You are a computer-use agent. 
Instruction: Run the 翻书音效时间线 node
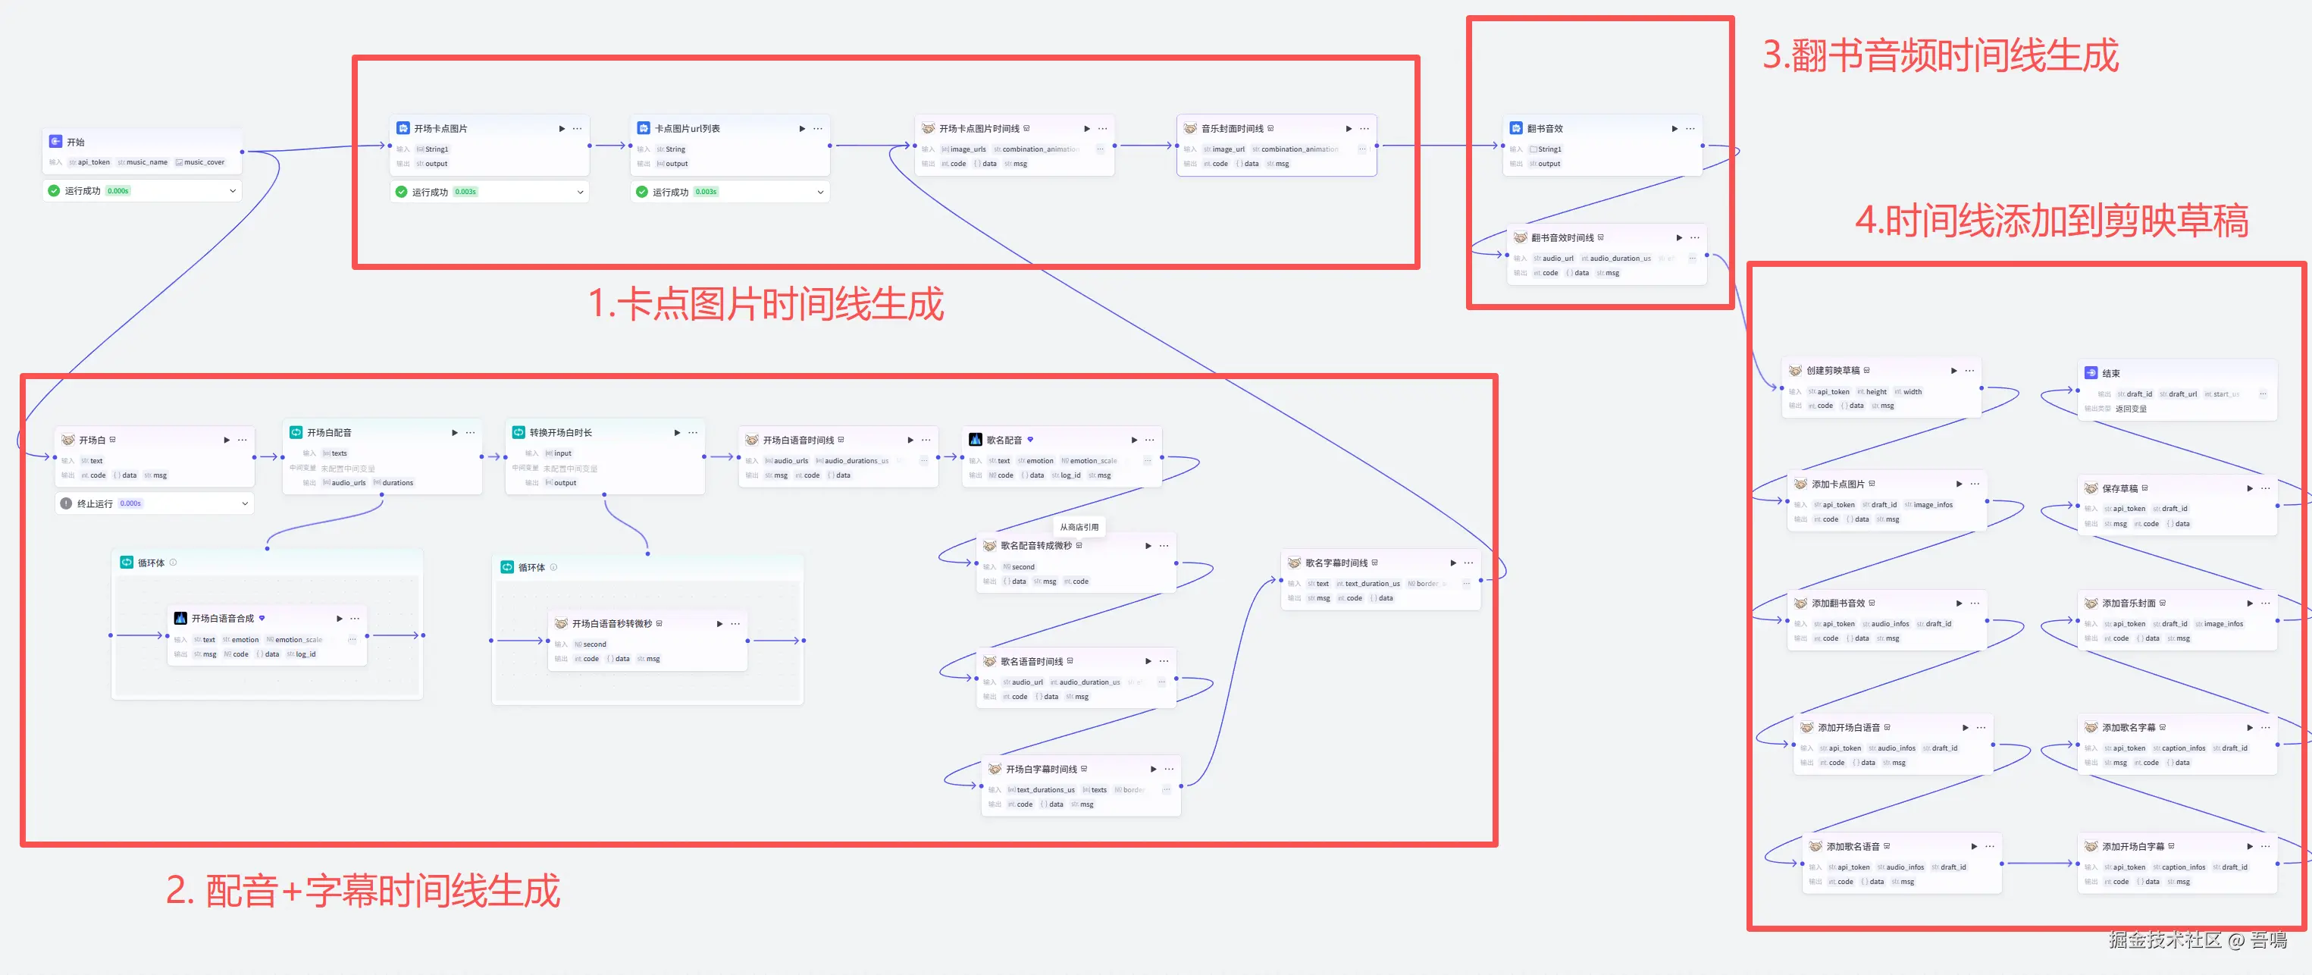(1678, 238)
